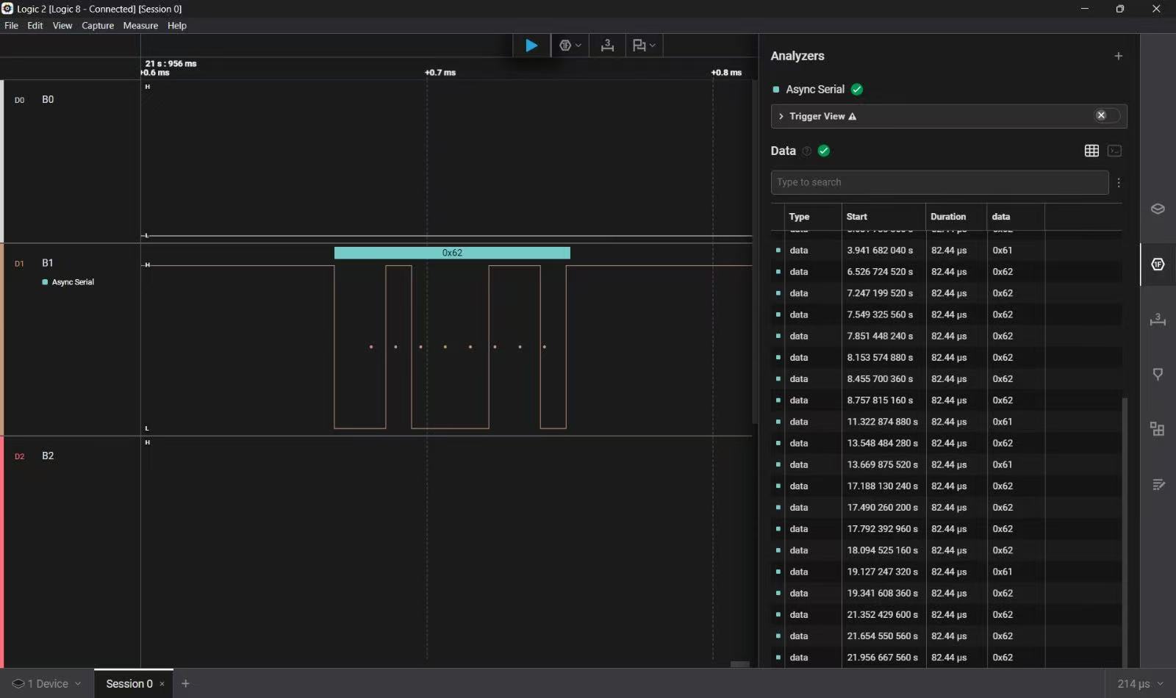The height and width of the screenshot is (698, 1176).
Task: Expand the Trigger View section
Action: pyautogui.click(x=781, y=116)
